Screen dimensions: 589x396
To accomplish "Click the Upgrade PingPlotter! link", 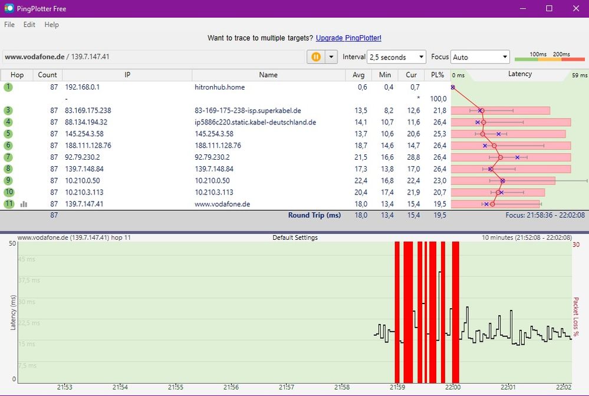I will (x=348, y=38).
